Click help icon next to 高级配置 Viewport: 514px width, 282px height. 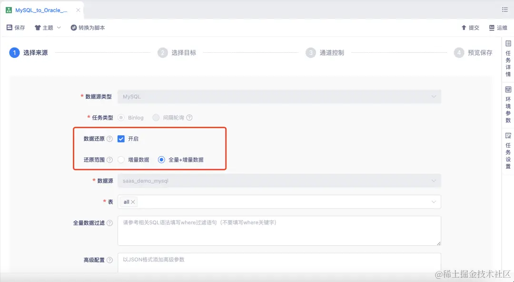[110, 260]
